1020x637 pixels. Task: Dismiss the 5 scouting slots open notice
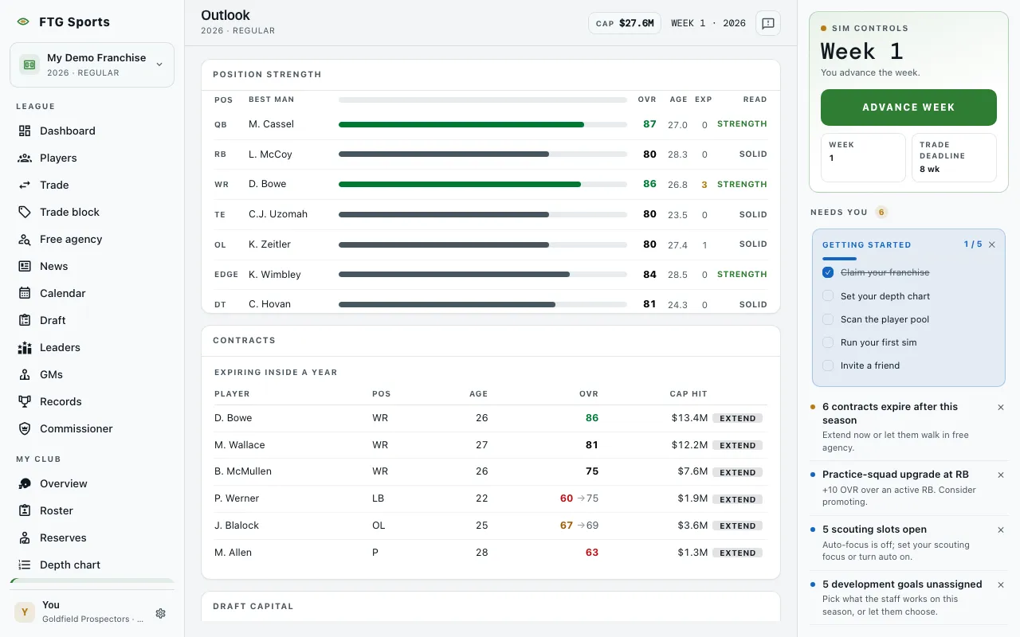click(x=1001, y=530)
